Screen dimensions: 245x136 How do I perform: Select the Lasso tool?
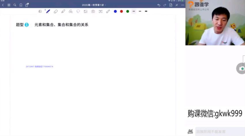[x=78, y=11]
